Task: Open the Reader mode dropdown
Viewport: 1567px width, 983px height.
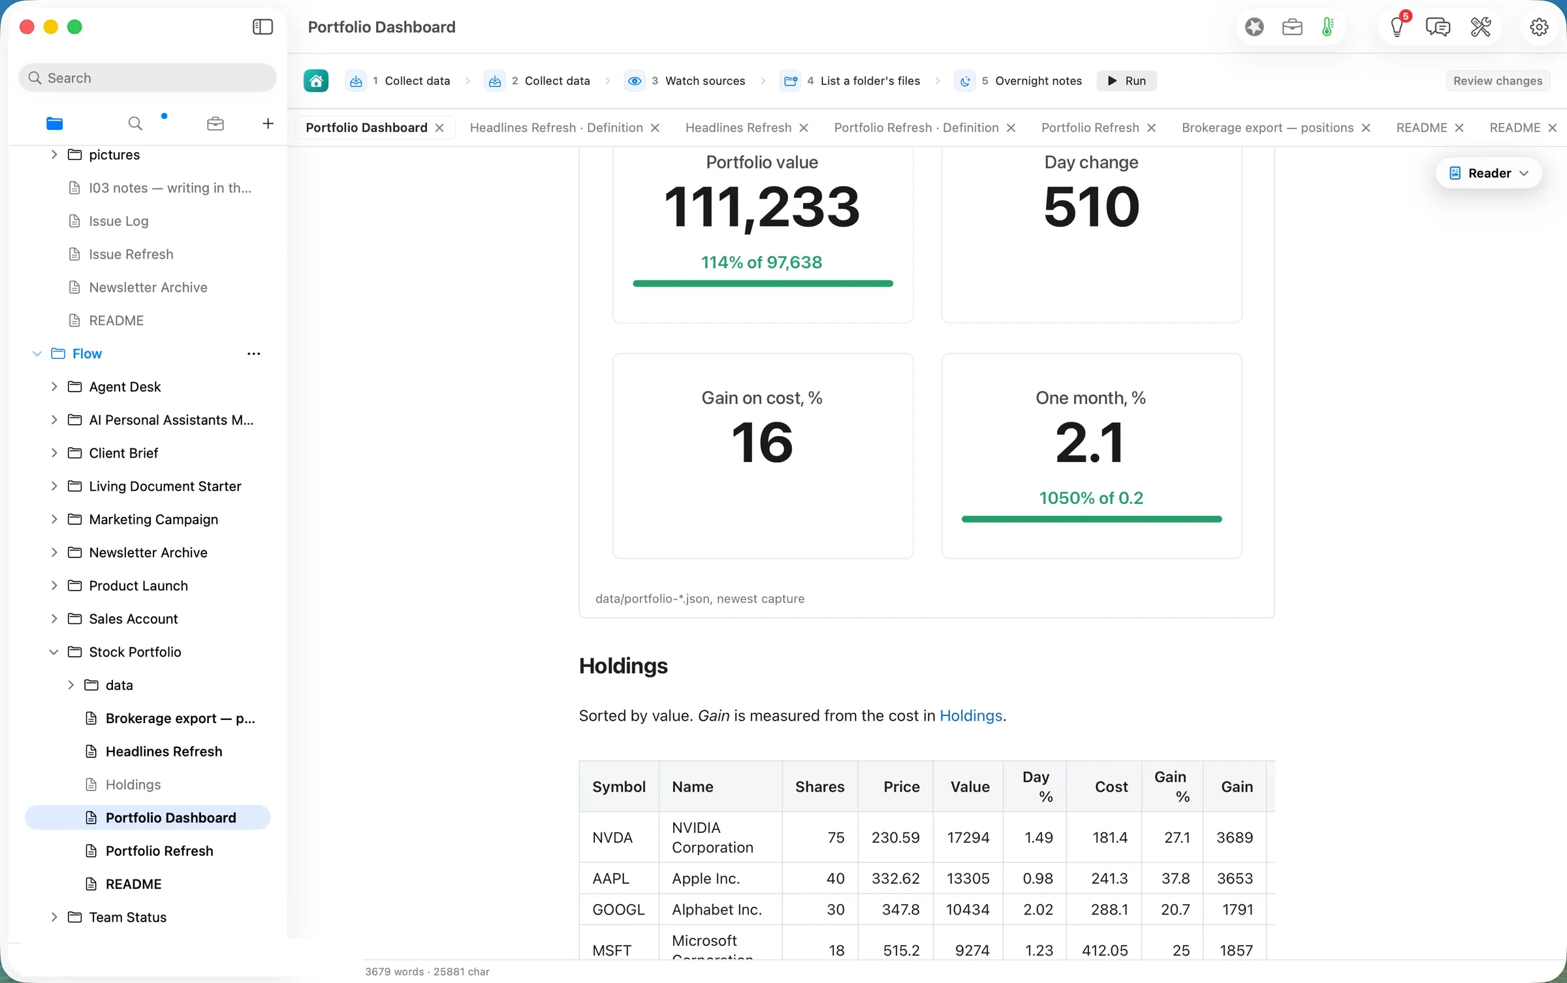Action: click(1489, 173)
